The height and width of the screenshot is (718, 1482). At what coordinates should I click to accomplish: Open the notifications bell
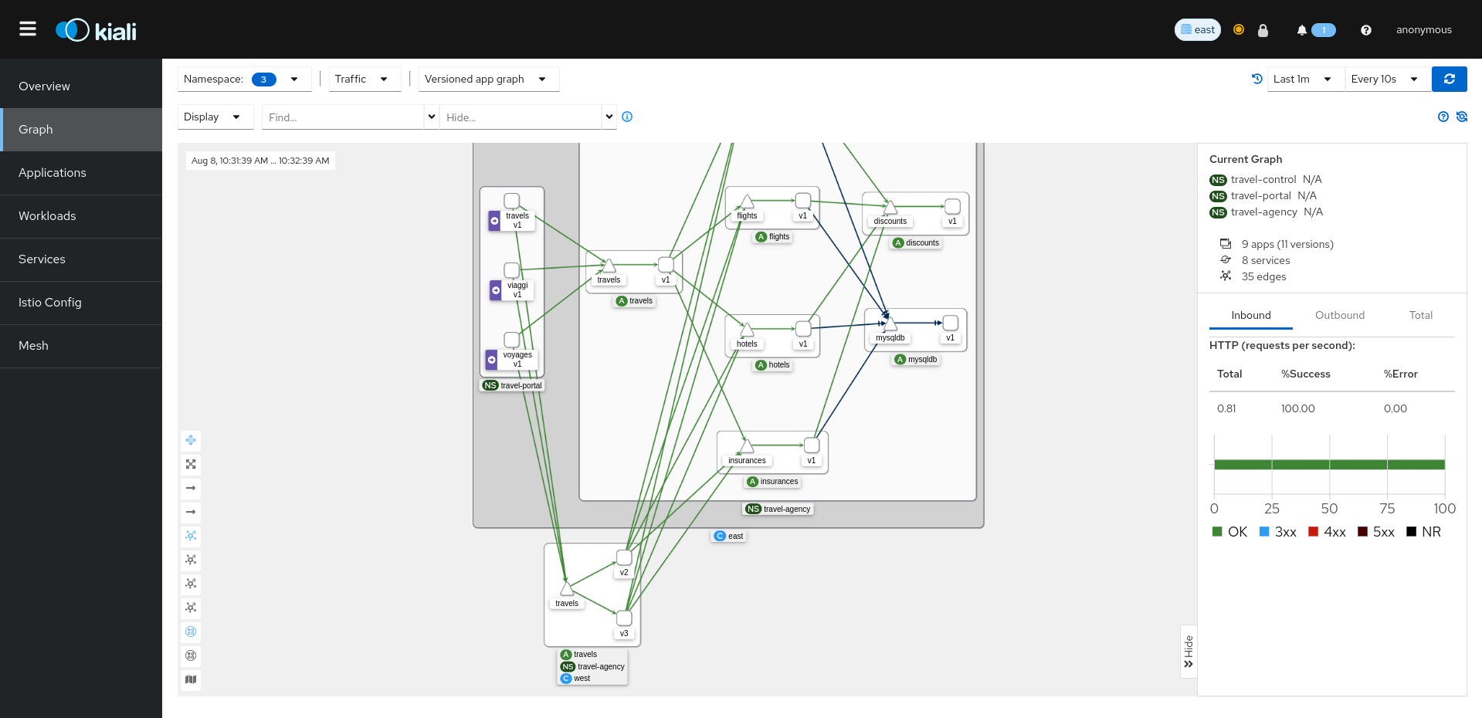coord(1302,30)
